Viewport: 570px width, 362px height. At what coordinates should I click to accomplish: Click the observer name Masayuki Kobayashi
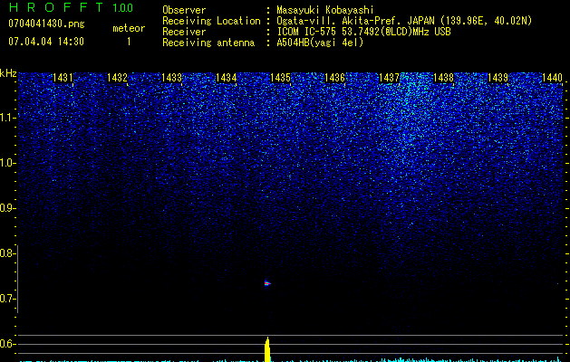325,10
